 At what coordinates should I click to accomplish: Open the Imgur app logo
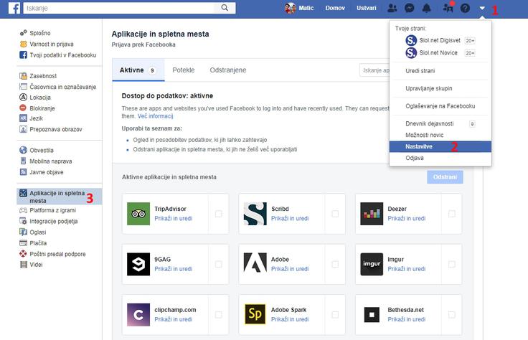(372, 264)
